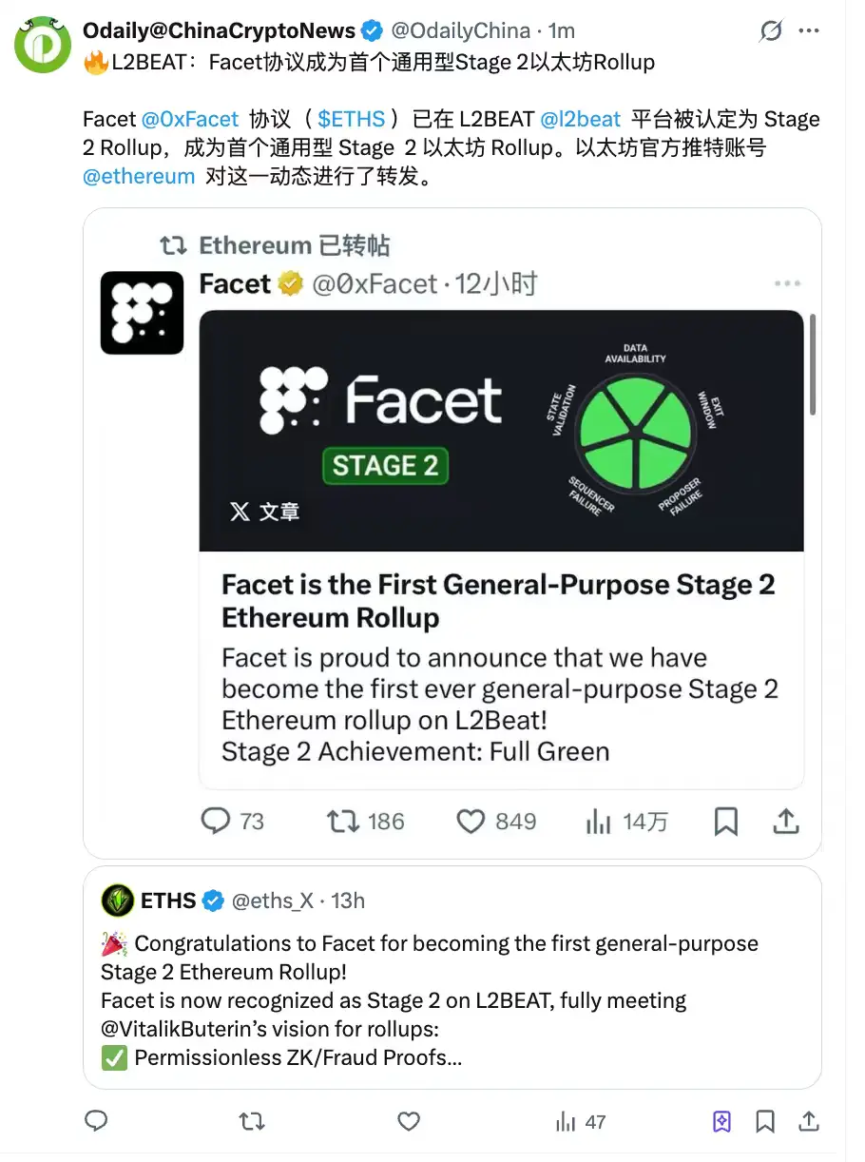865x1162 pixels.
Task: Click the Grok icon beside the post menu
Action: coord(771,31)
